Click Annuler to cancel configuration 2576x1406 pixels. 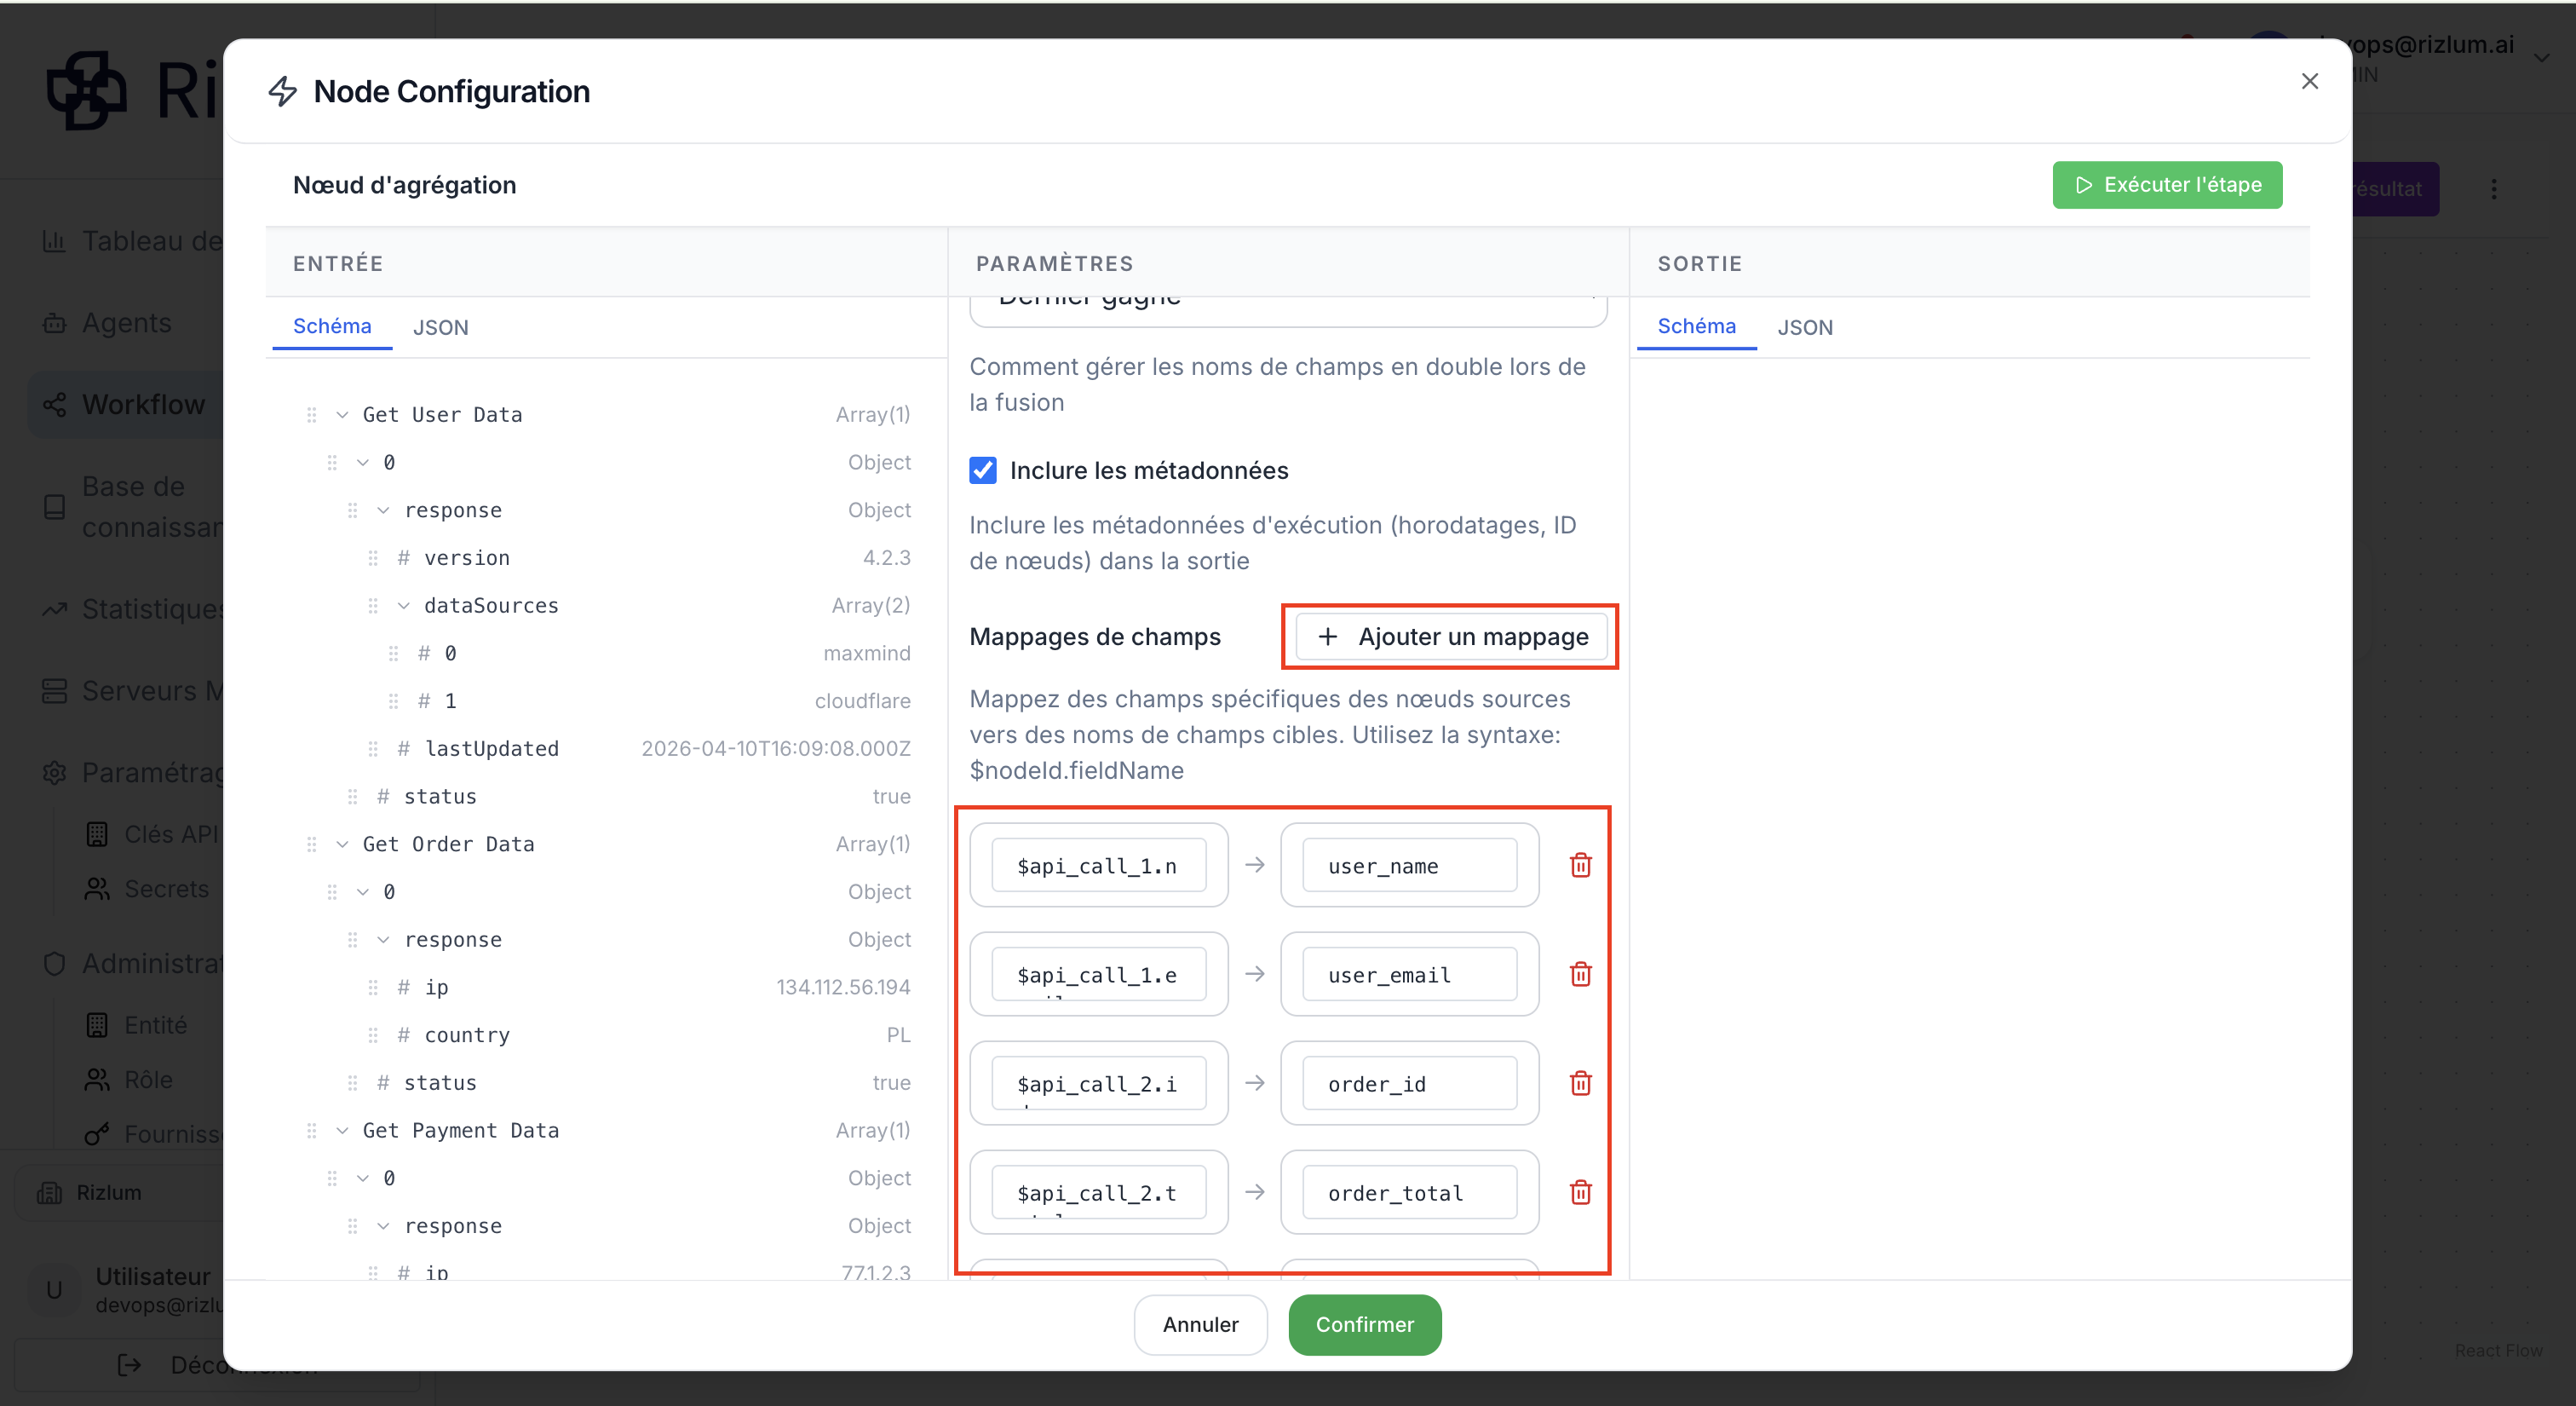tap(1200, 1324)
